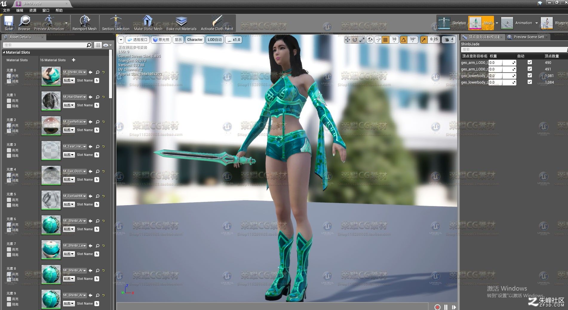
Task: Open the 文件 menu
Action: pyautogui.click(x=7, y=10)
